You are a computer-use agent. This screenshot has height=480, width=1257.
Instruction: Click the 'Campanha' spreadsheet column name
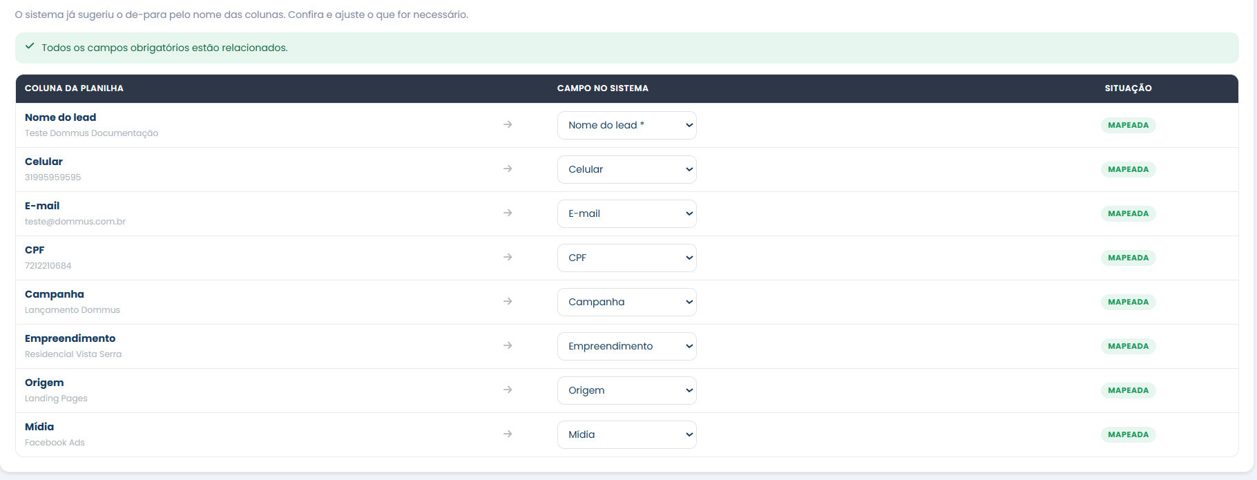55,294
